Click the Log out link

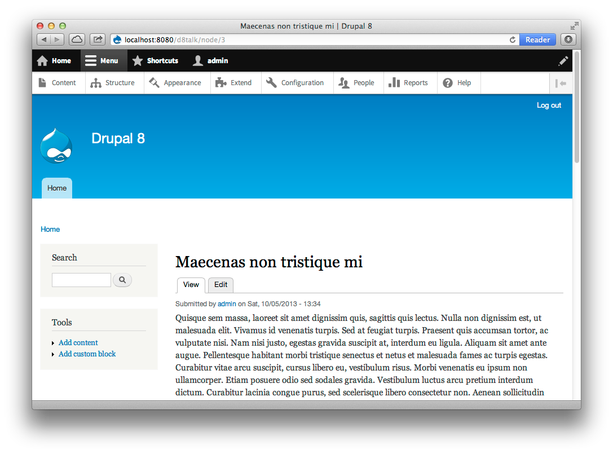point(549,105)
